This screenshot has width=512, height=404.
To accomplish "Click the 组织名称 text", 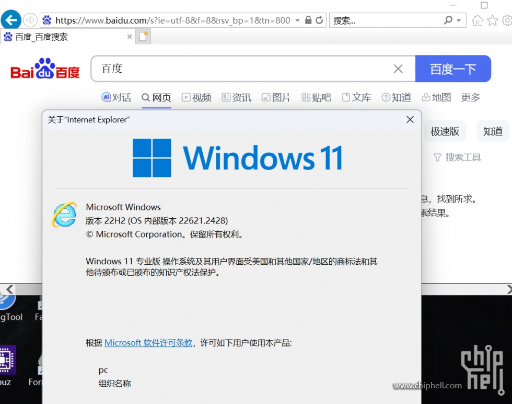I will (114, 383).
